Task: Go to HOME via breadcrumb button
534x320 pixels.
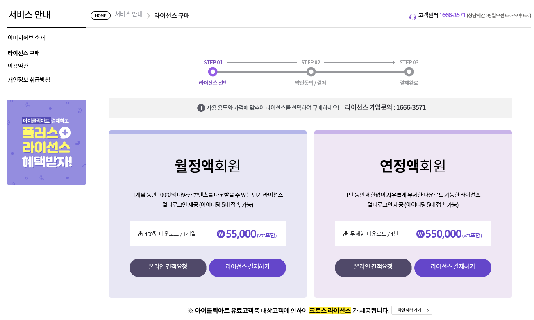Action: point(100,16)
